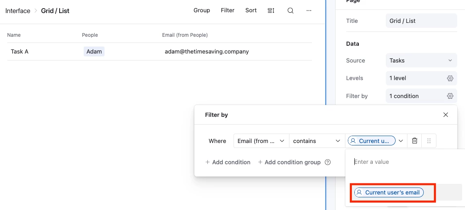Open the Sort menu

(251, 10)
